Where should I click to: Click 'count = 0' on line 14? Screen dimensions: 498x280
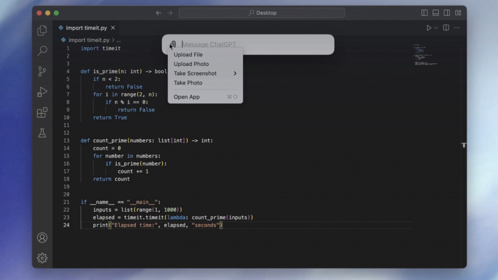107,148
